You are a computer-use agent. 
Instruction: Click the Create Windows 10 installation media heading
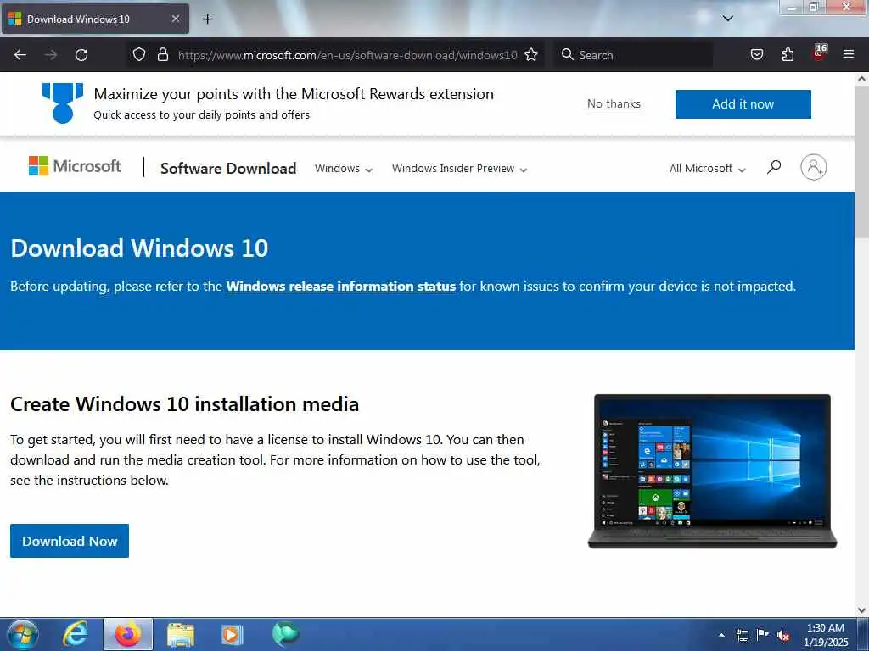coord(184,404)
